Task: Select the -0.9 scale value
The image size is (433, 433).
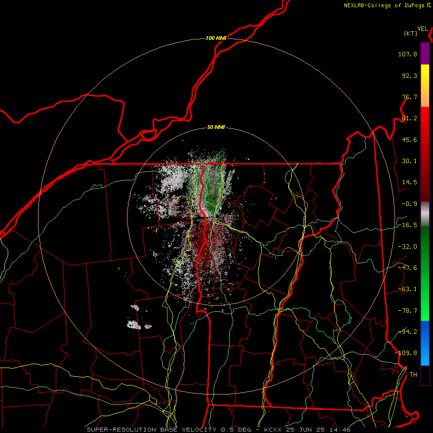Action: [409, 204]
